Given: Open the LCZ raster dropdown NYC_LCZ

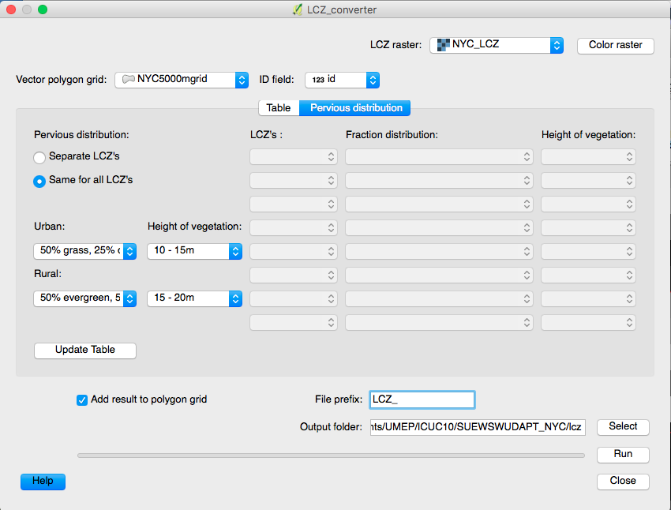Looking at the screenshot, I should coord(497,45).
